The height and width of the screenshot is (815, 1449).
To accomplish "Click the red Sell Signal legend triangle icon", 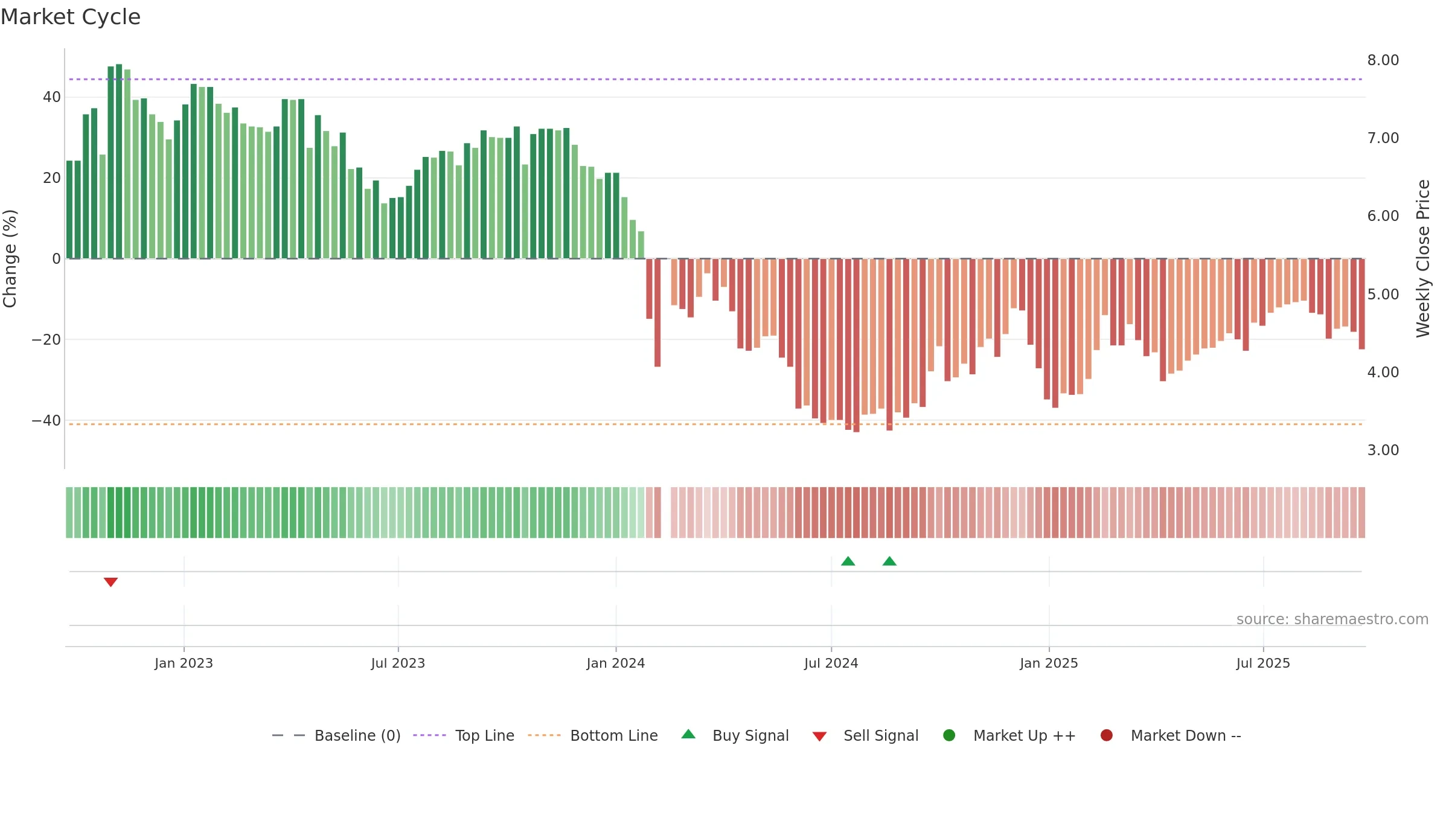I will click(819, 737).
